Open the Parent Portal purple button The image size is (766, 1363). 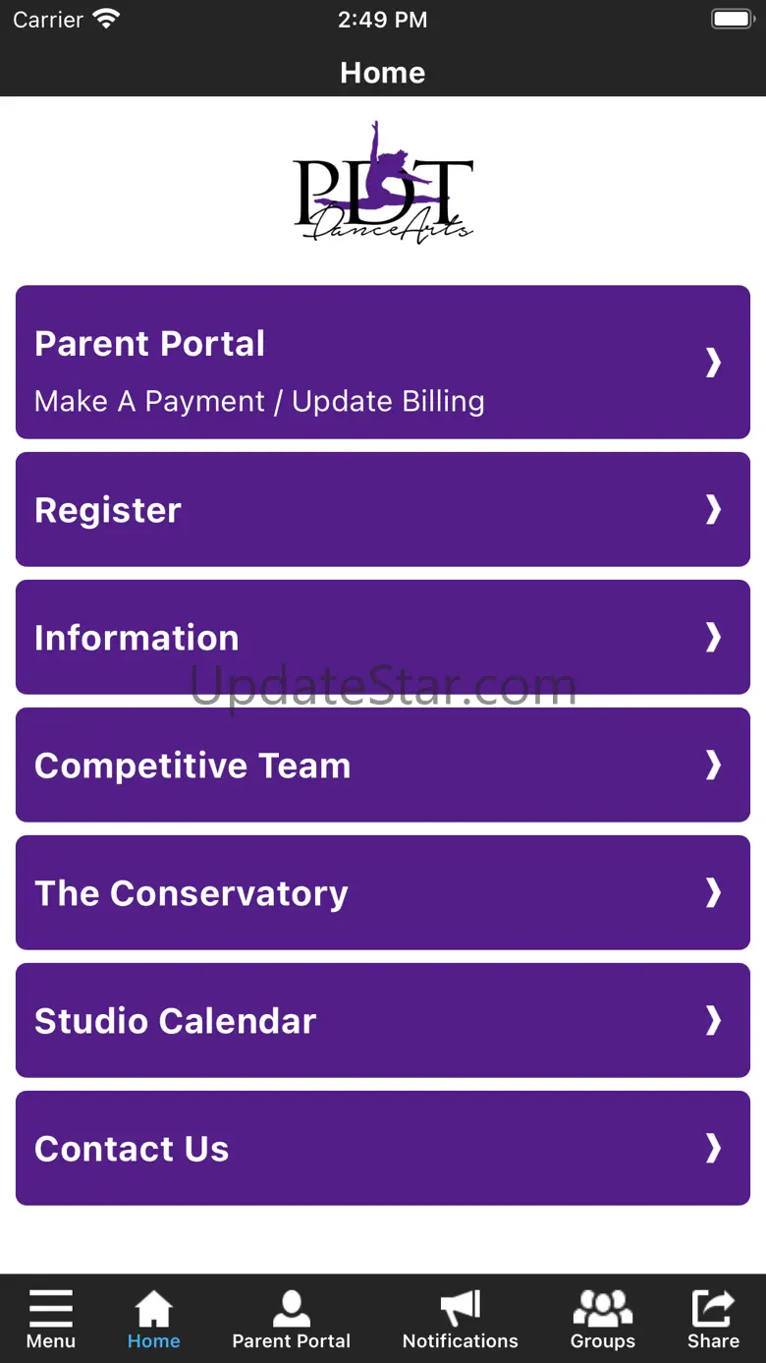pos(383,362)
